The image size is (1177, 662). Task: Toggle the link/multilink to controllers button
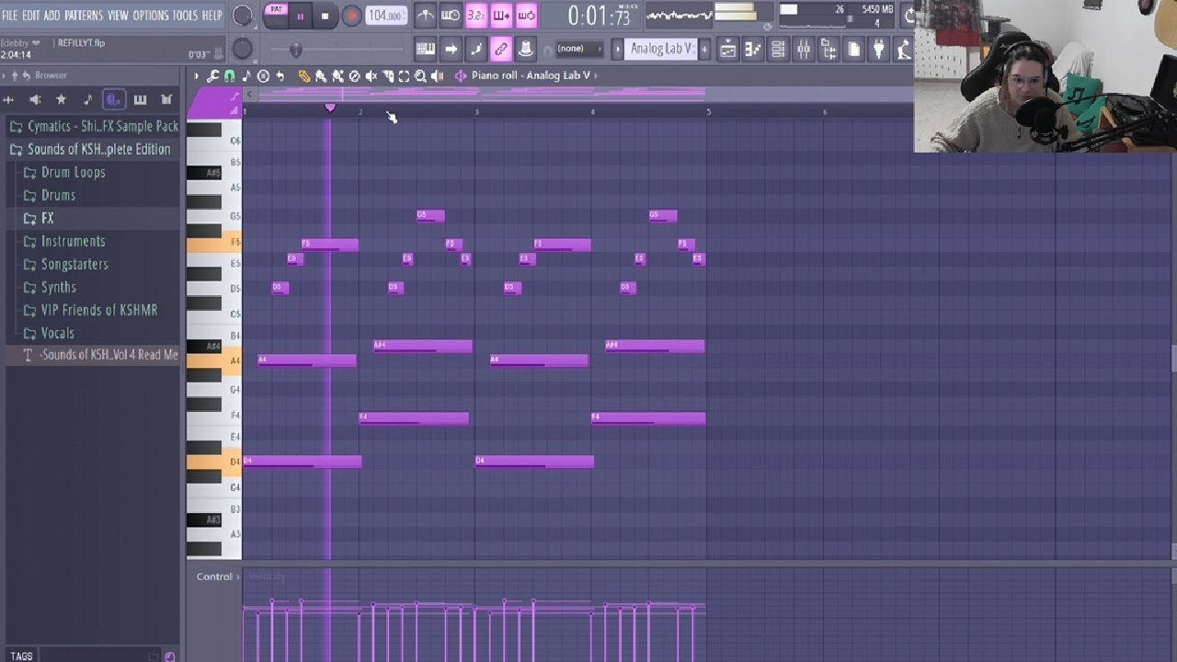coord(500,49)
